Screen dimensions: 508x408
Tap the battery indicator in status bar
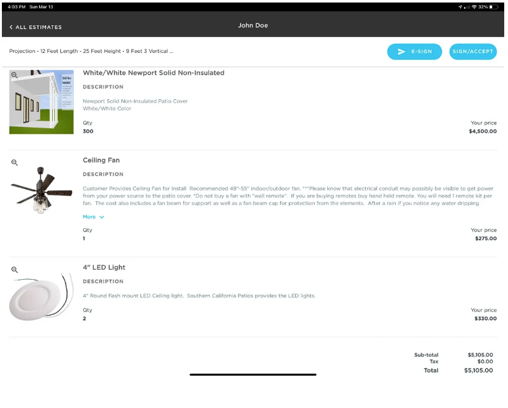(494, 7)
